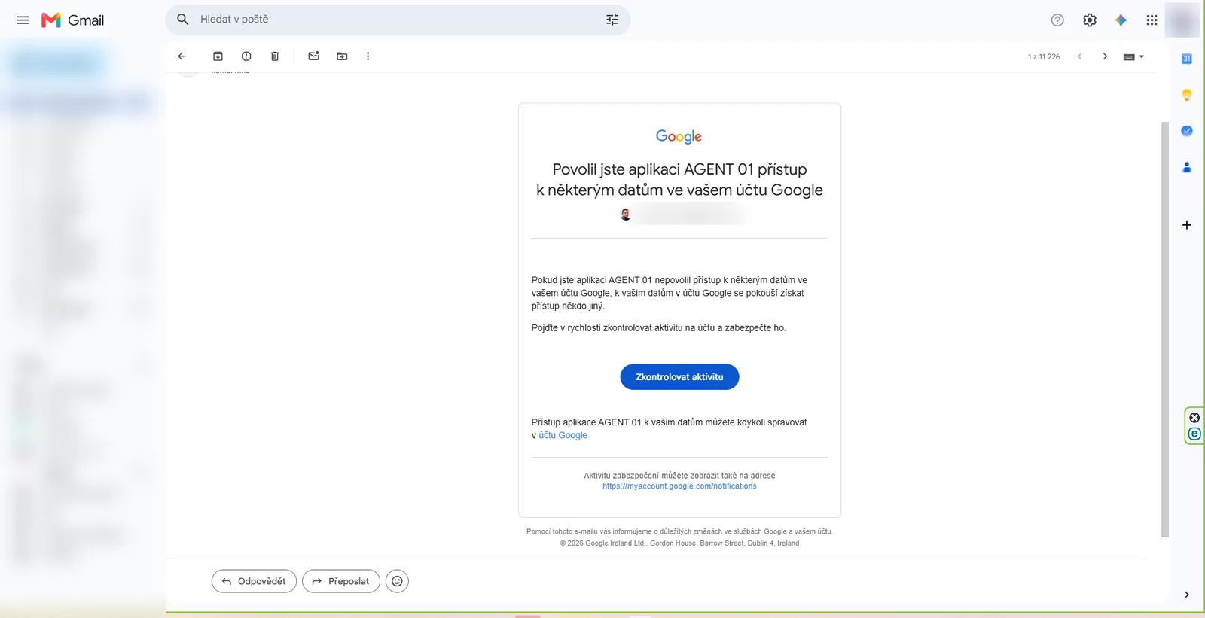Click 'Přeposlat' forward button
This screenshot has height=618, width=1205.
[341, 581]
